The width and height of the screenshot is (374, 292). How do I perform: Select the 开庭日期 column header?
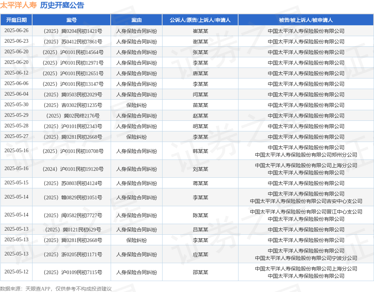(16, 20)
